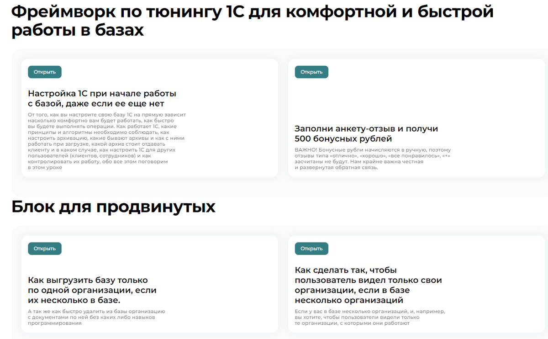548x339 pixels.
Task: Click empty area right of 'Как выгрузить базу' title
Action: tap(219, 290)
